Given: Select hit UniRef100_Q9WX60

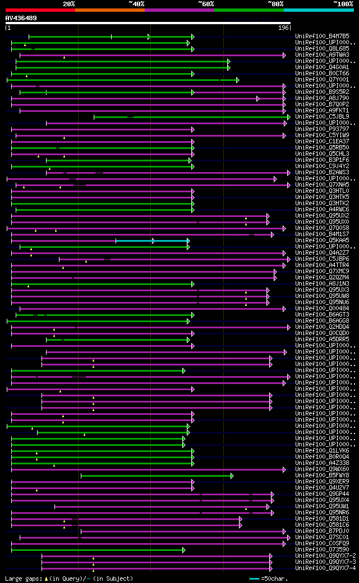Looking at the screenshot, I should (322, 469).
